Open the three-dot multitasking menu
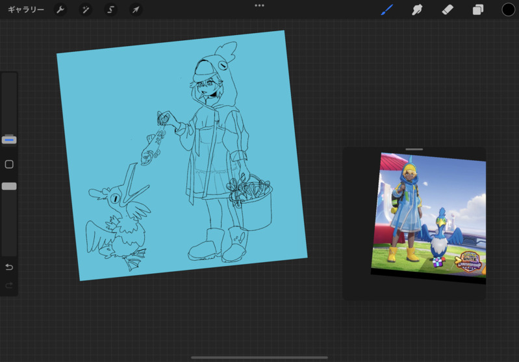 (x=259, y=5)
